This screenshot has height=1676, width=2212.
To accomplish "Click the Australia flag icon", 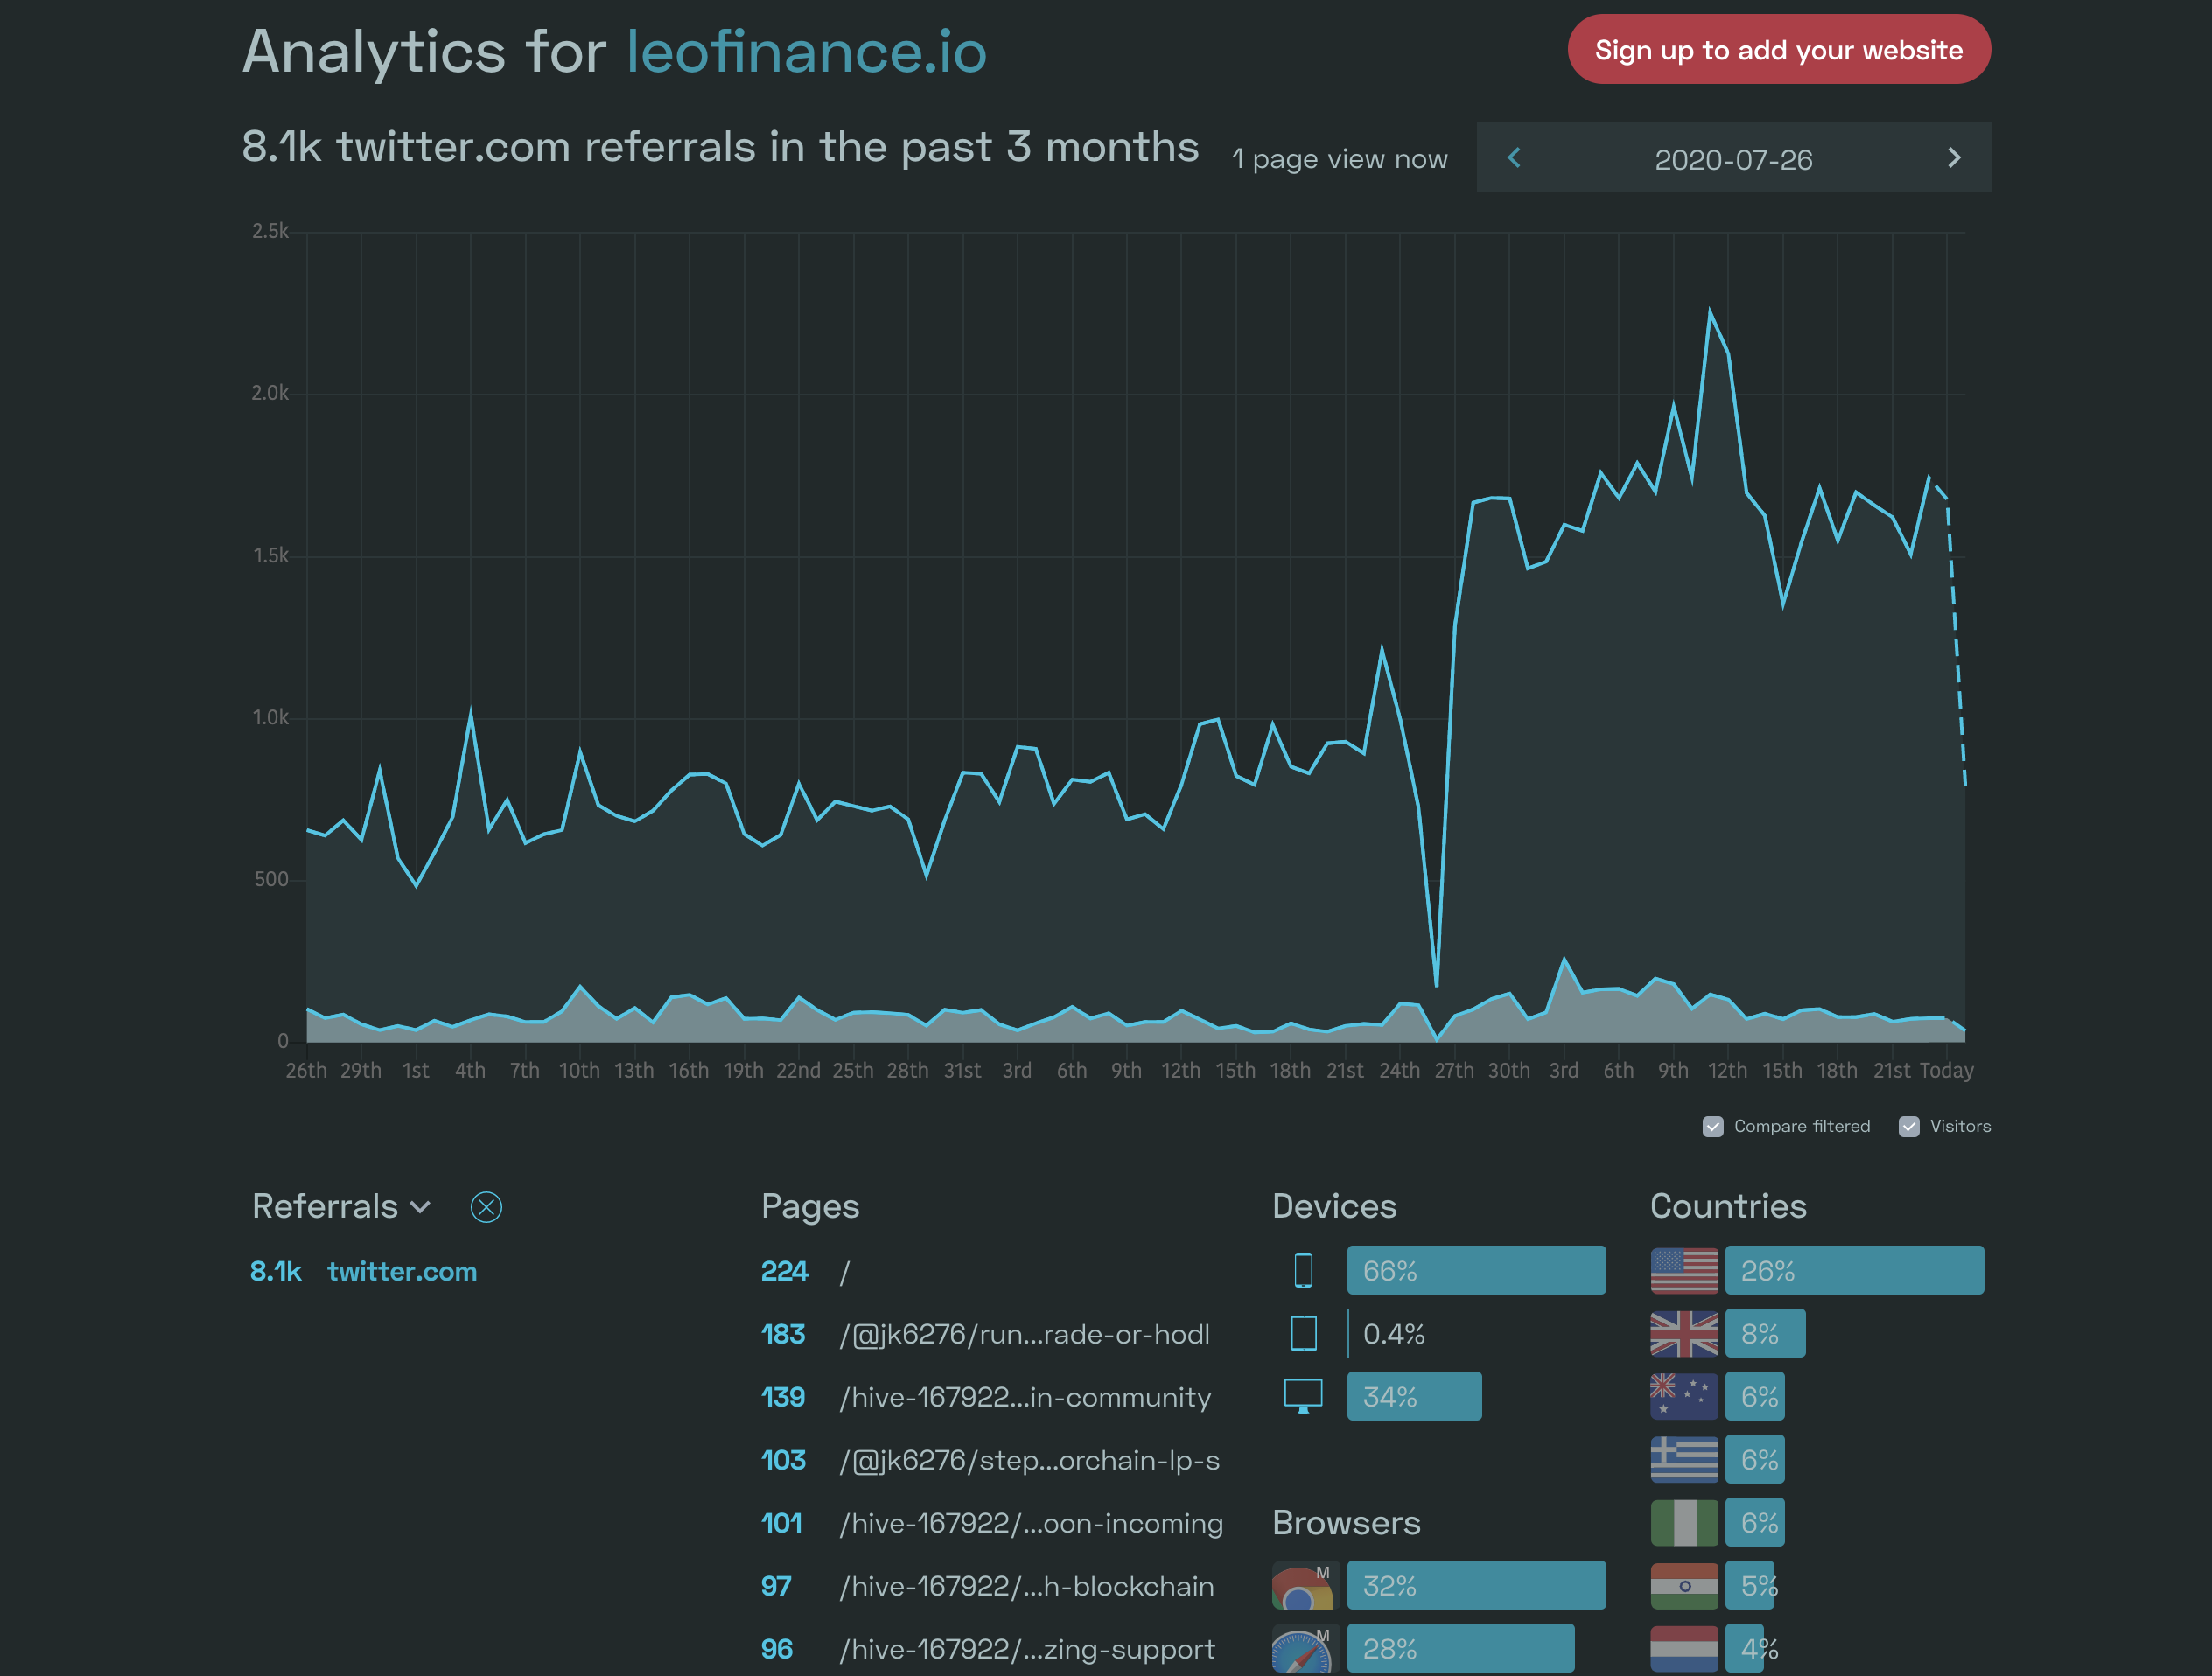I will 1684,1396.
